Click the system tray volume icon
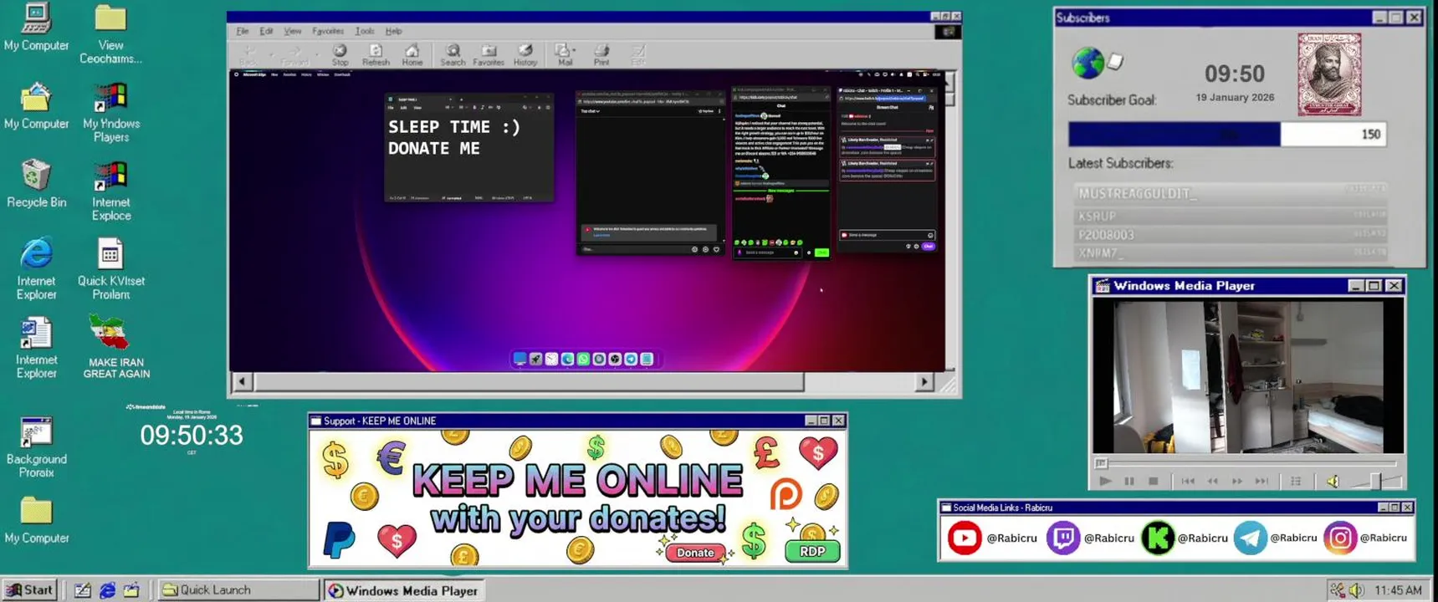Viewport: 1438px width, 602px height. (x=1356, y=590)
